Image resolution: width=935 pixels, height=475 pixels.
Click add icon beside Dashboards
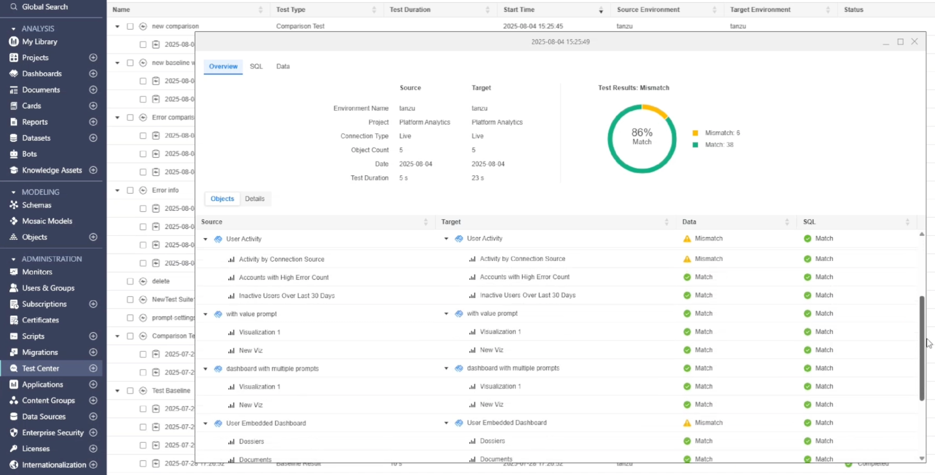[x=93, y=74]
